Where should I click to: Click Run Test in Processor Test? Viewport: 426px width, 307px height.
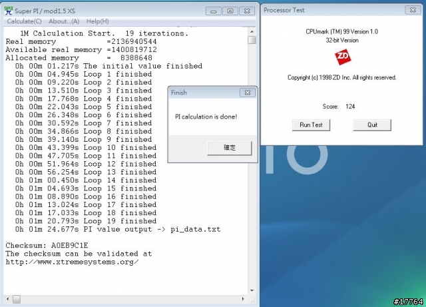pos(311,125)
